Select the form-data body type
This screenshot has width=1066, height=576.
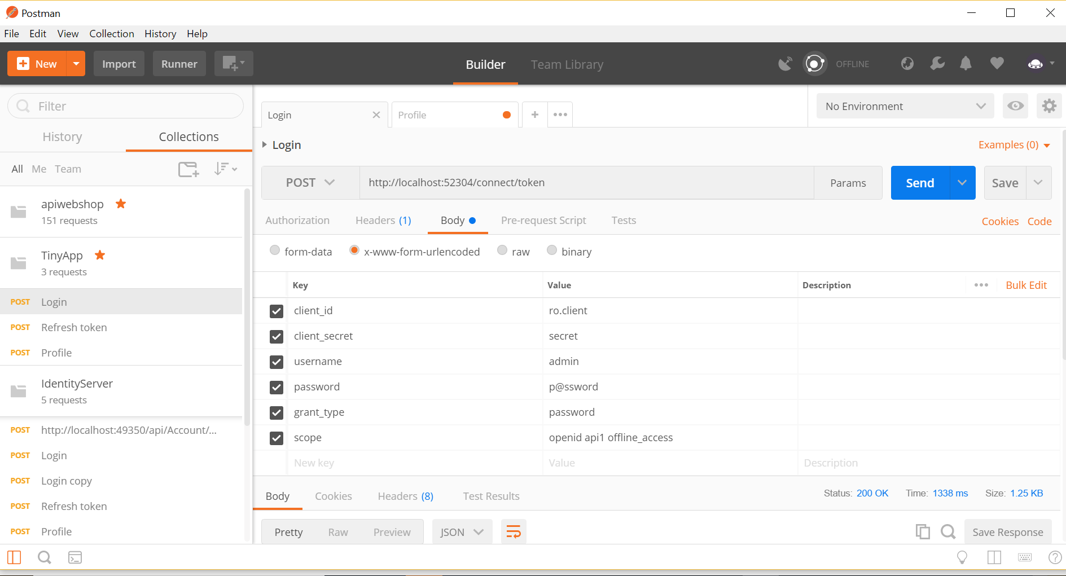[275, 250]
